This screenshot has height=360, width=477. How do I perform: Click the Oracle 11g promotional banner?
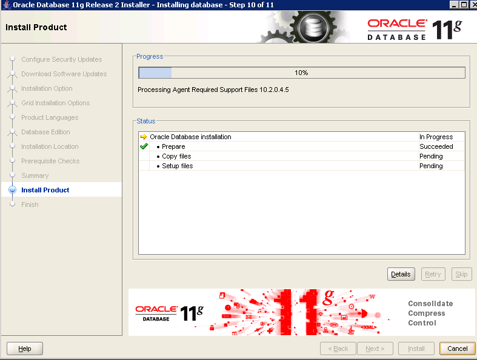coord(301,312)
